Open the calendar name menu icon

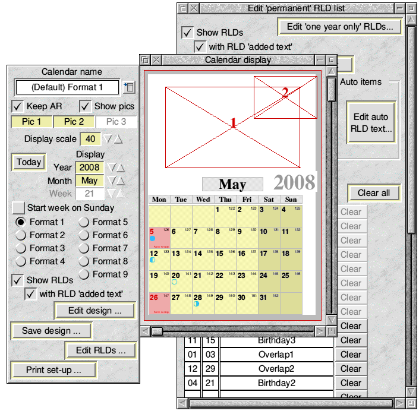point(129,87)
